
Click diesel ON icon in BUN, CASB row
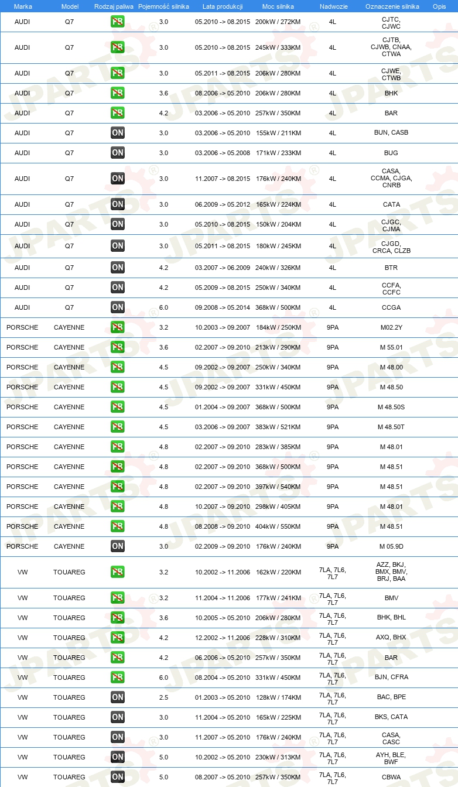tap(118, 133)
